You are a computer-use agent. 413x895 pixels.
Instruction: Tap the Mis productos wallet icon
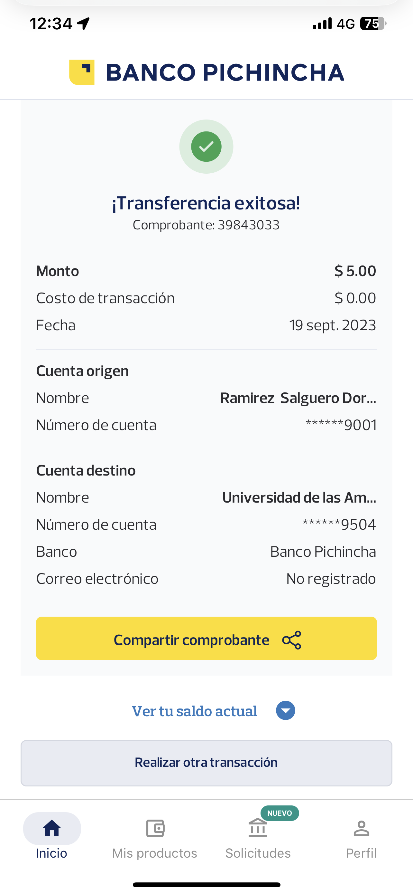pos(155,828)
